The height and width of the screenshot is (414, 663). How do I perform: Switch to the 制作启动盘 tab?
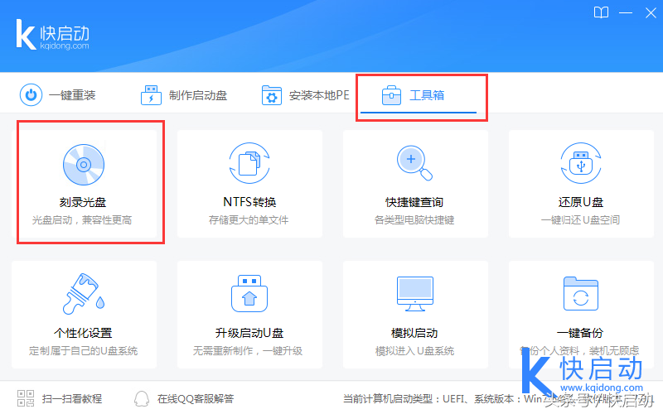198,95
